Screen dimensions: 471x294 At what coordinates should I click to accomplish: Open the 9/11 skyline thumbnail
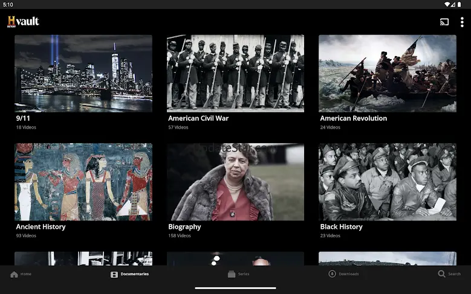pos(83,74)
